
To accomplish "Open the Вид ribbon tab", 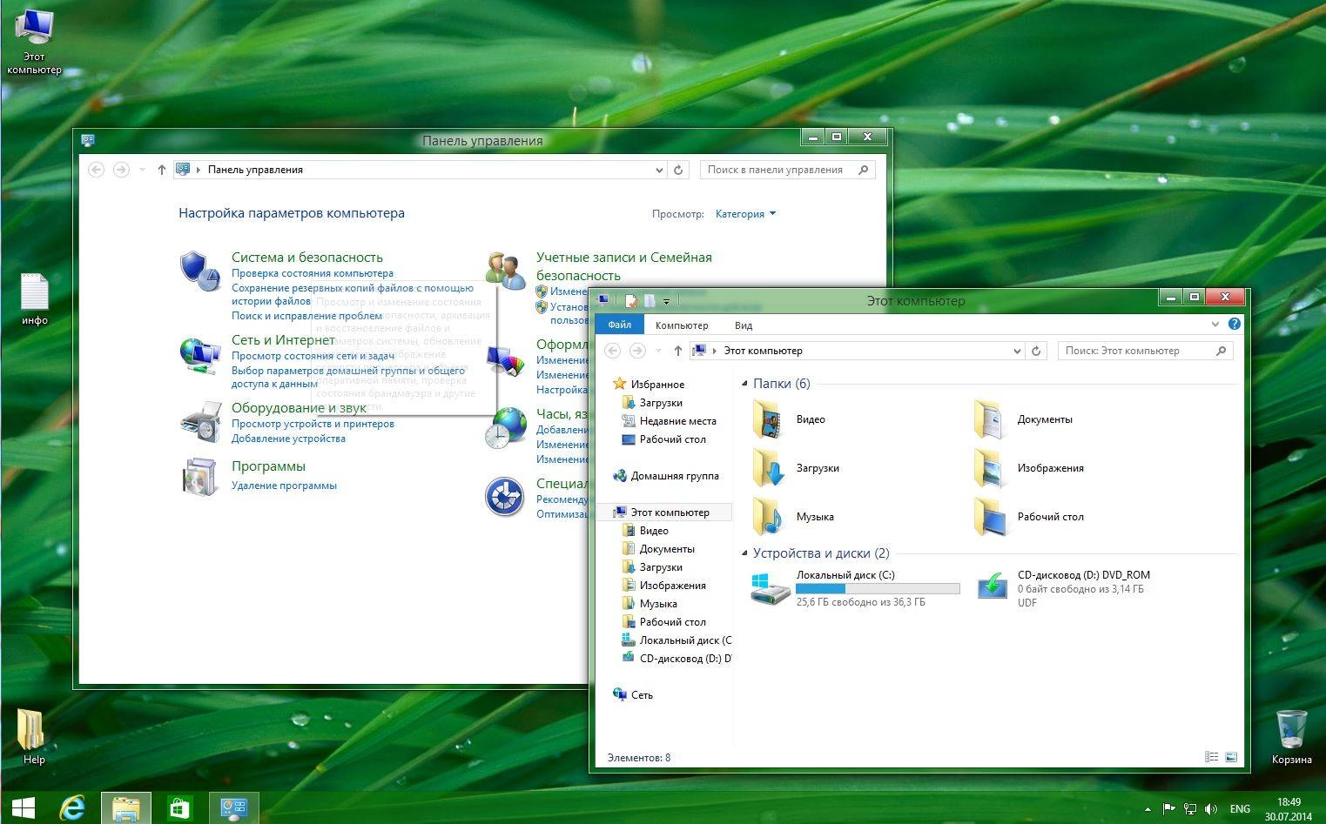I will [744, 325].
